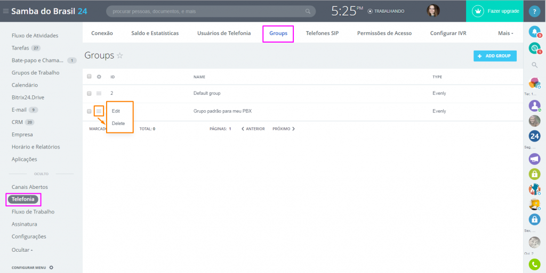Screen dimensions: 546x273
Task: Open Configurações in left menu
Action: coord(29,236)
